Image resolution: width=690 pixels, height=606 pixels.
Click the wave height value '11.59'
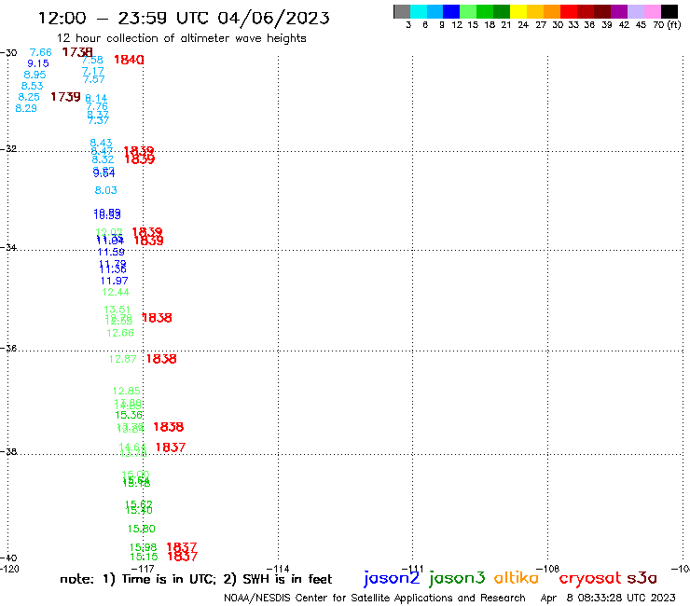tap(111, 252)
